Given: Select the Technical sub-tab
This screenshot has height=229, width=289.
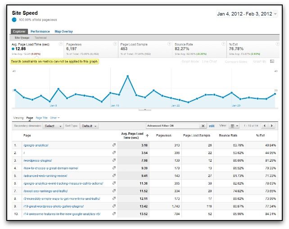Looking at the screenshot, I should point(41,38).
